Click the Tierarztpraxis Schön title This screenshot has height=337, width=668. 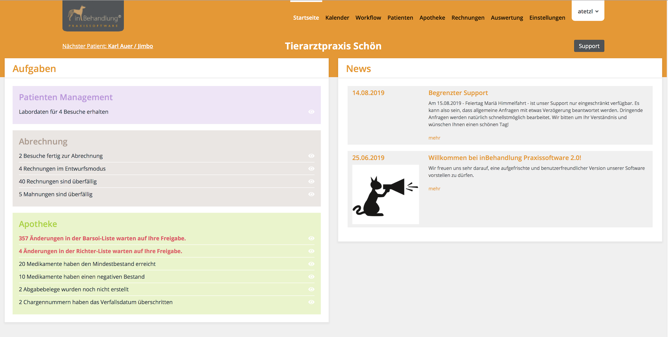333,46
